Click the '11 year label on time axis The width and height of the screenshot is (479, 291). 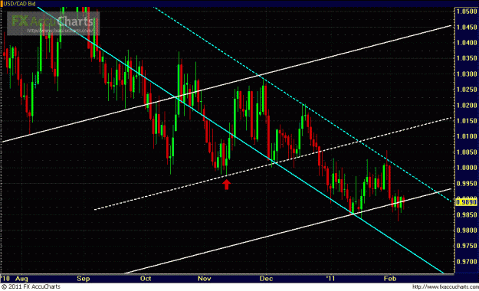[330, 279]
